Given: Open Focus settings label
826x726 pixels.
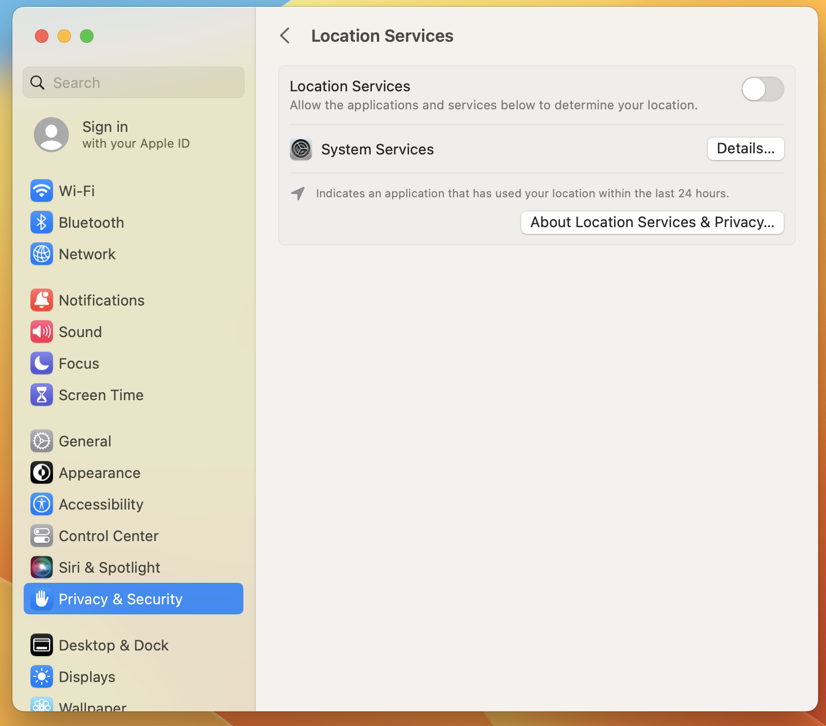Looking at the screenshot, I should (x=79, y=364).
